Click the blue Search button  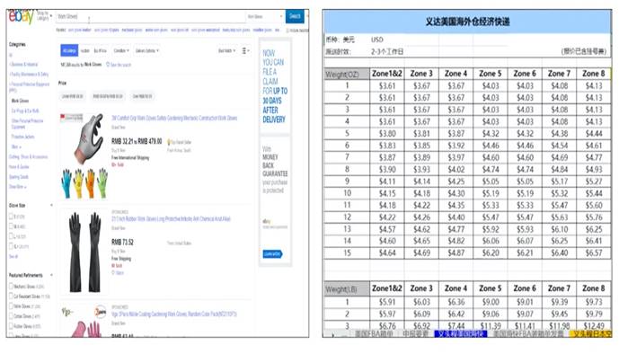point(295,16)
